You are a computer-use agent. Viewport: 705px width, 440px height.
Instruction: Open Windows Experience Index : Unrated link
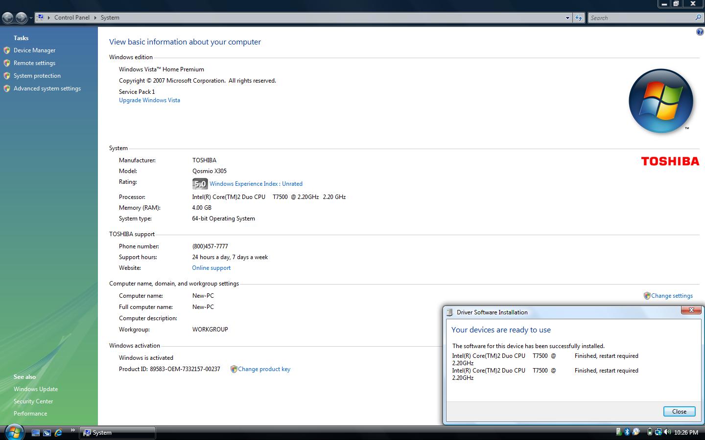[256, 184]
